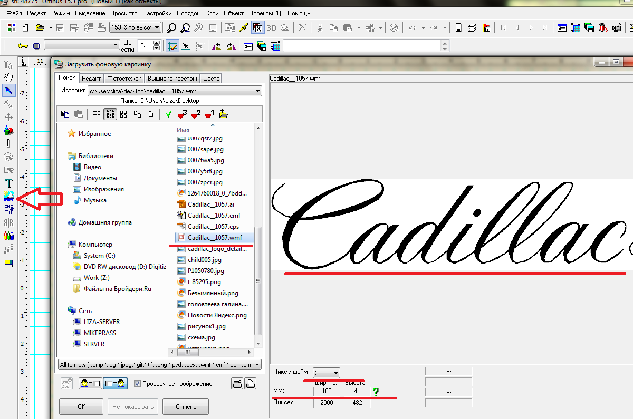The height and width of the screenshot is (419, 633).
Task: Go up one folder with the folder-arrow icon
Action: click(x=223, y=114)
